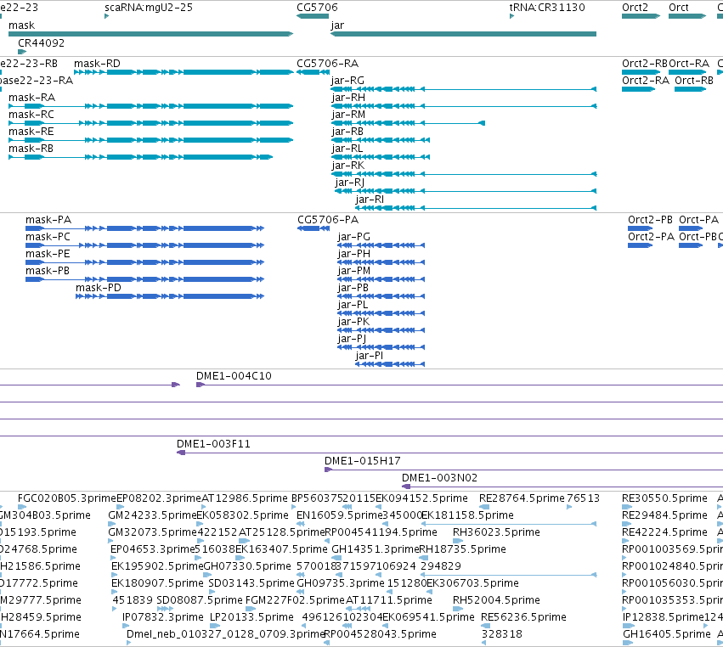Select the mask-RC transcript

150,123
